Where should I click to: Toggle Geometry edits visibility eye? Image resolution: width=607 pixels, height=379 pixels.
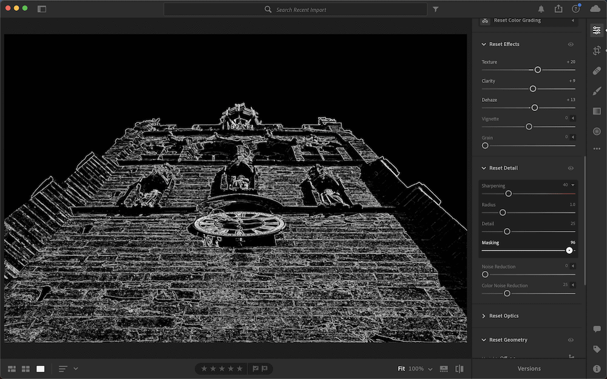click(571, 340)
